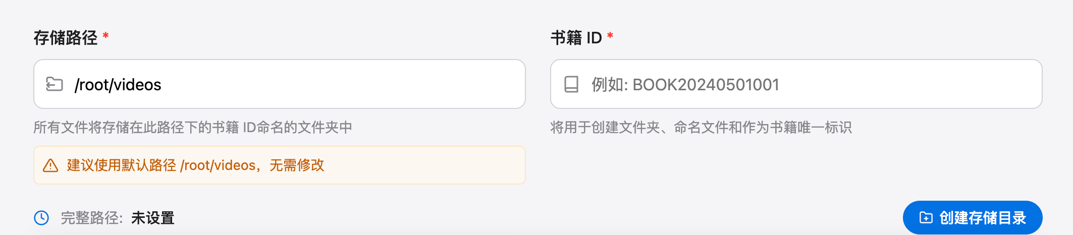The height and width of the screenshot is (235, 1073).
Task: Click the book icon in 书籍 ID field
Action: coord(571,84)
